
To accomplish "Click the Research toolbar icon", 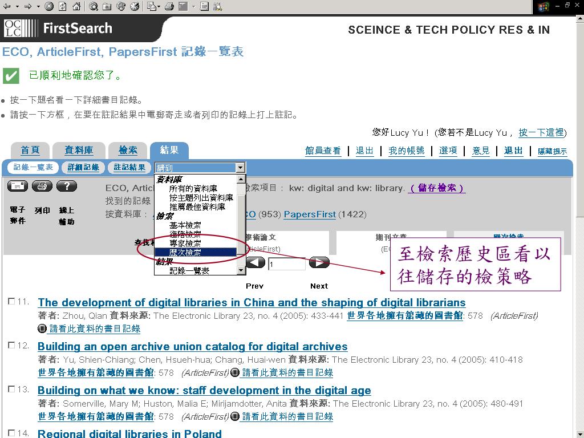I will [x=218, y=6].
